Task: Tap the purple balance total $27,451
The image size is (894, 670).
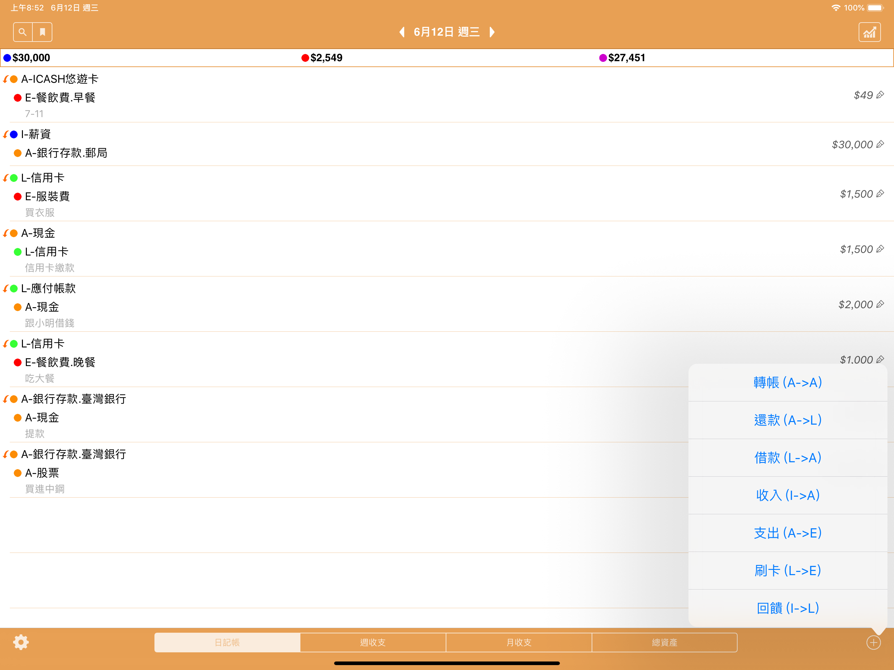Action: 622,58
